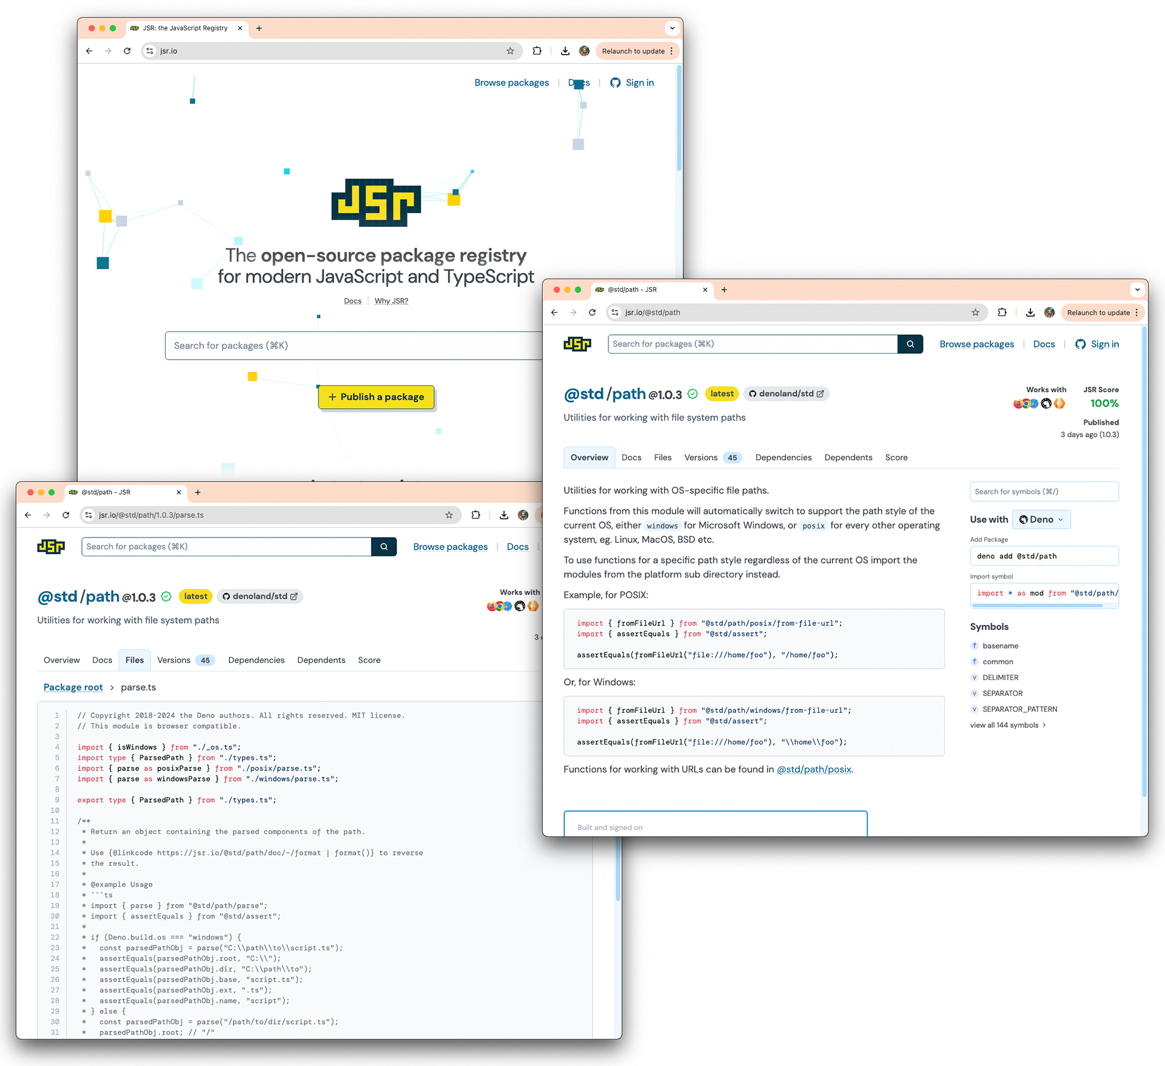
Task: Click the Publish a package button
Action: (376, 397)
